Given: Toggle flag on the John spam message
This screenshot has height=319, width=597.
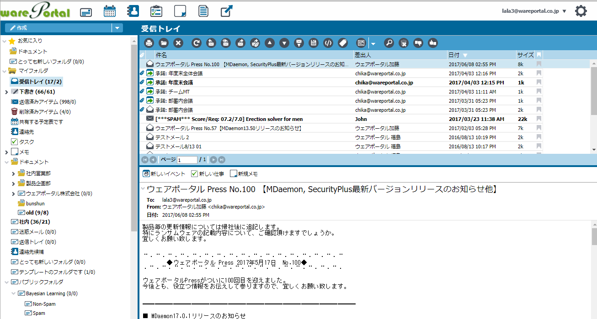Looking at the screenshot, I should coord(539,119).
